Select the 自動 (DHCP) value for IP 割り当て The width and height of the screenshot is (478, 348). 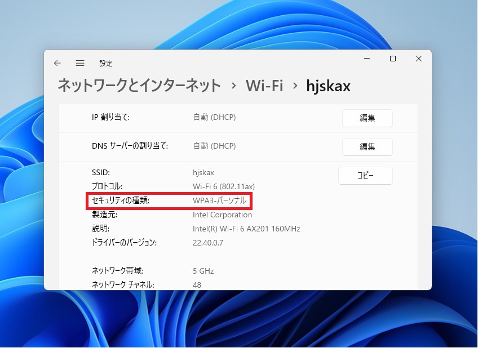[x=214, y=117]
